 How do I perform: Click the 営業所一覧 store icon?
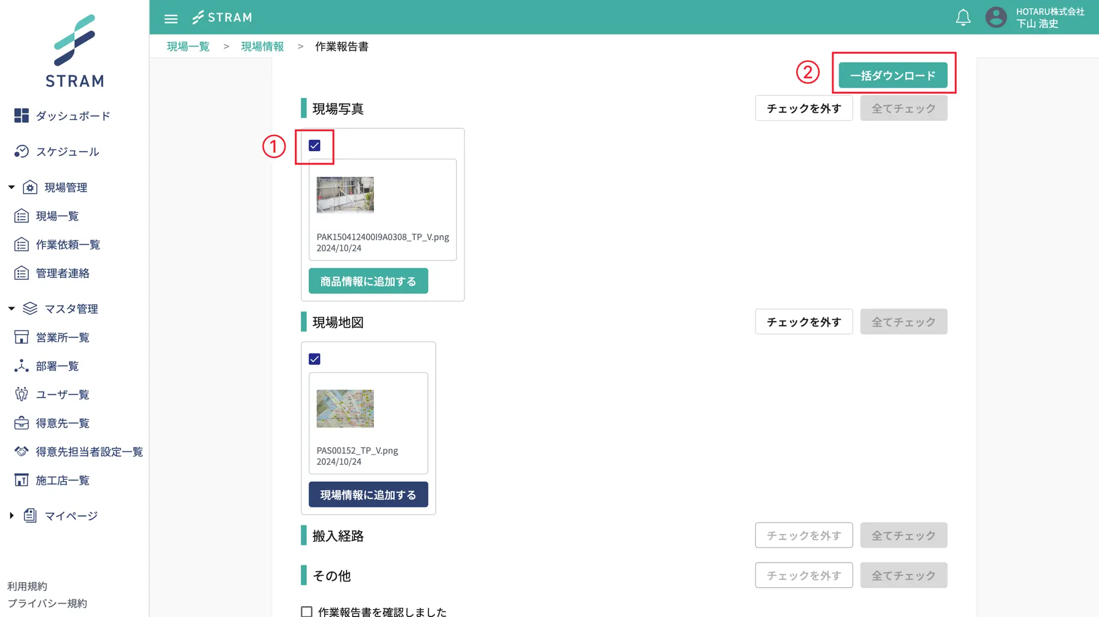point(21,337)
